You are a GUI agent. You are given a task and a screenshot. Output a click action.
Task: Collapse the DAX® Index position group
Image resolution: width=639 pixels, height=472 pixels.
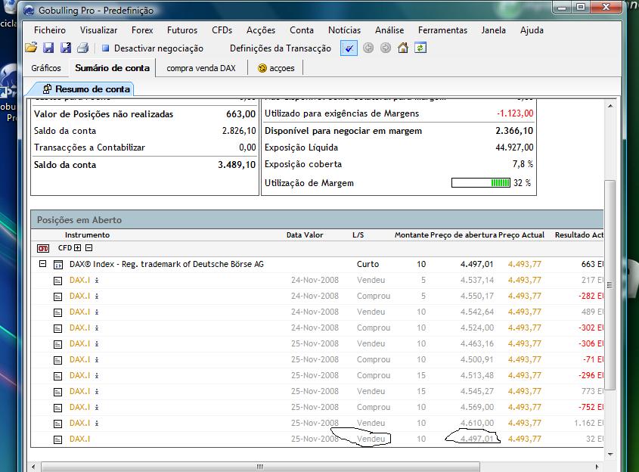tap(42, 264)
